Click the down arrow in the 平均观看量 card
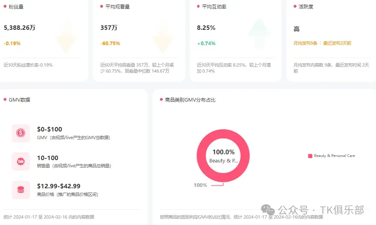376x225 pixels. (x=163, y=37)
